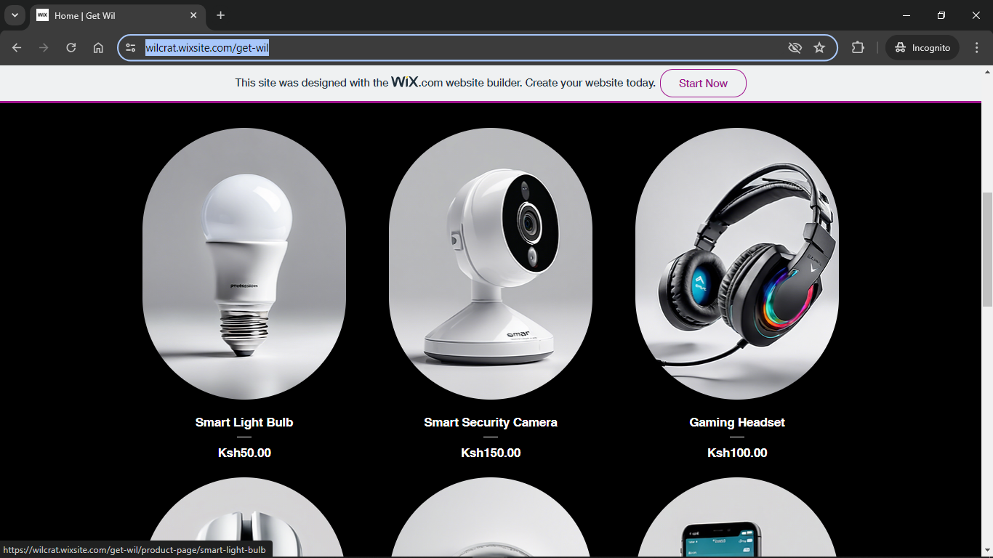Click the Ksh50.00 price text
This screenshot has height=558, width=993.
(244, 453)
